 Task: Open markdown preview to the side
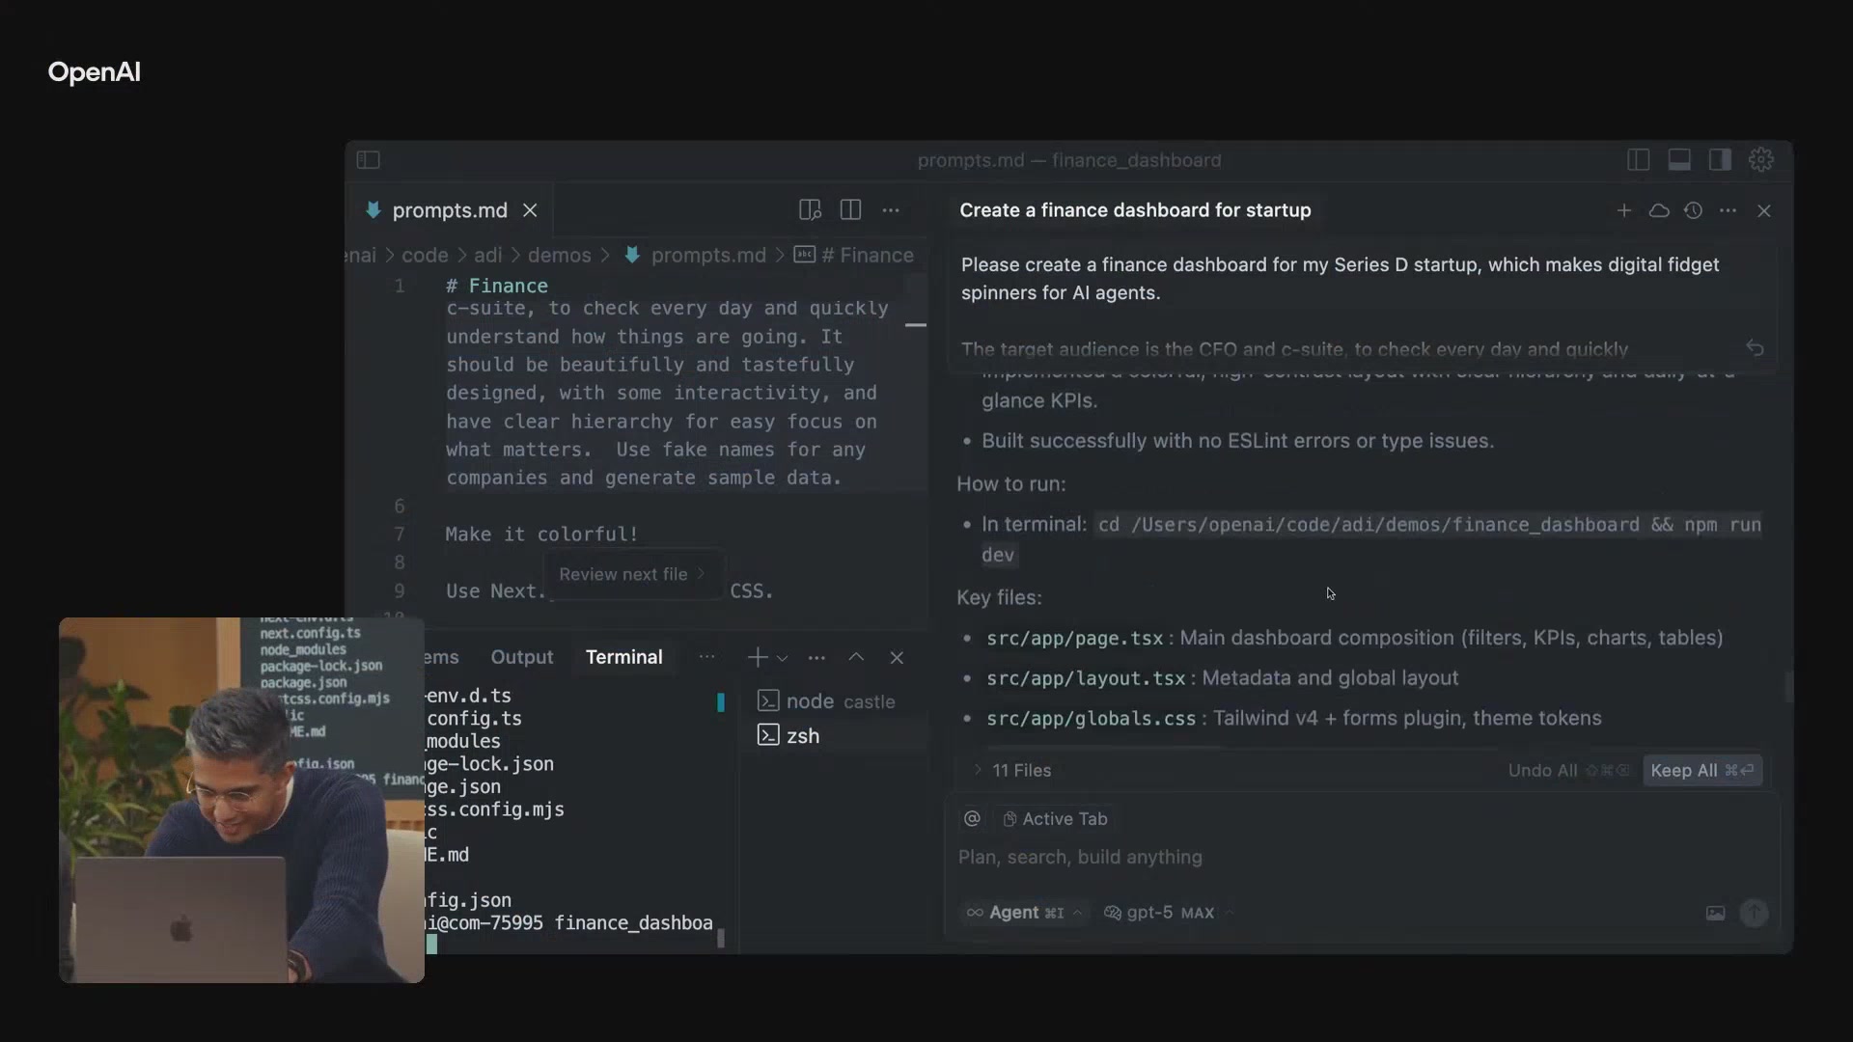[810, 210]
